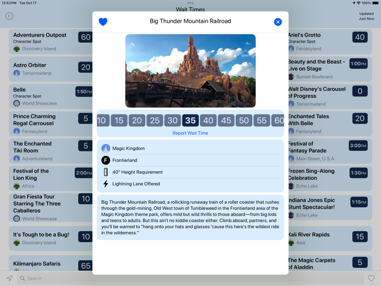Tap the location arrow icon by search

[x=9, y=278]
